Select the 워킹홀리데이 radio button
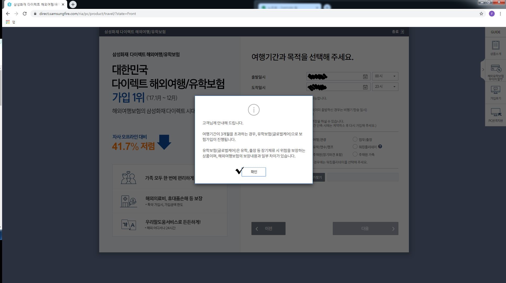 (355, 146)
